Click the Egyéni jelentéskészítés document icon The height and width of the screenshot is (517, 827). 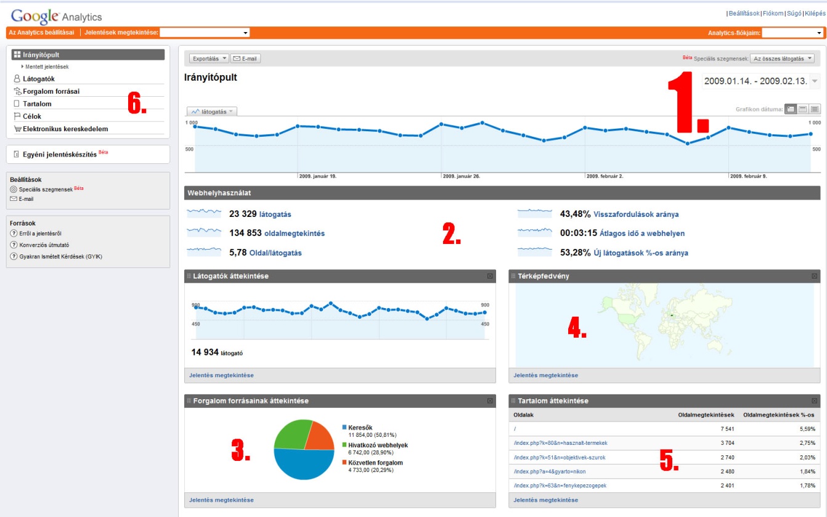17,154
